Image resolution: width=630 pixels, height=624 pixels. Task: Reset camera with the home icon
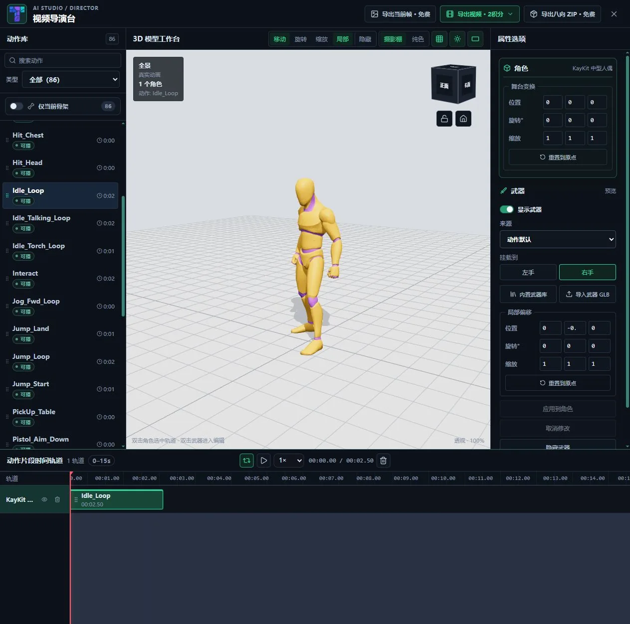tap(463, 119)
